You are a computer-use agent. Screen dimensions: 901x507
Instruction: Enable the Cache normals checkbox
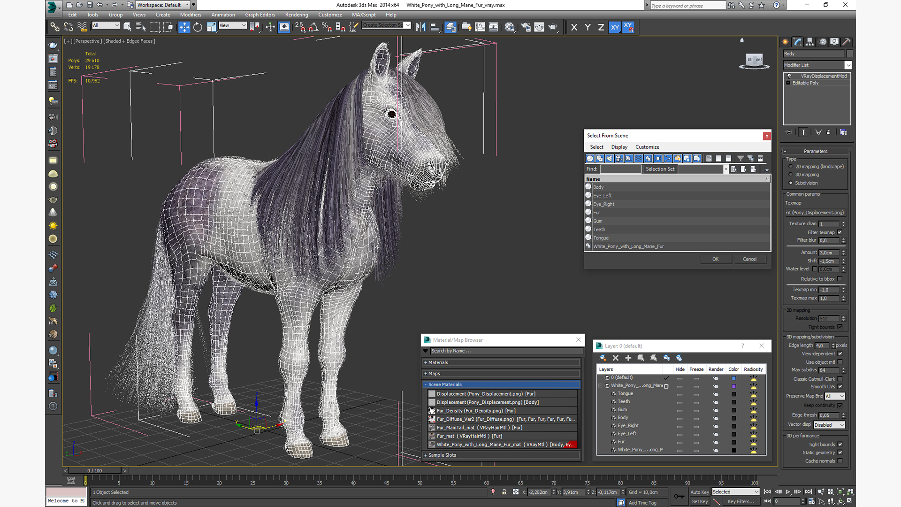[x=840, y=461]
